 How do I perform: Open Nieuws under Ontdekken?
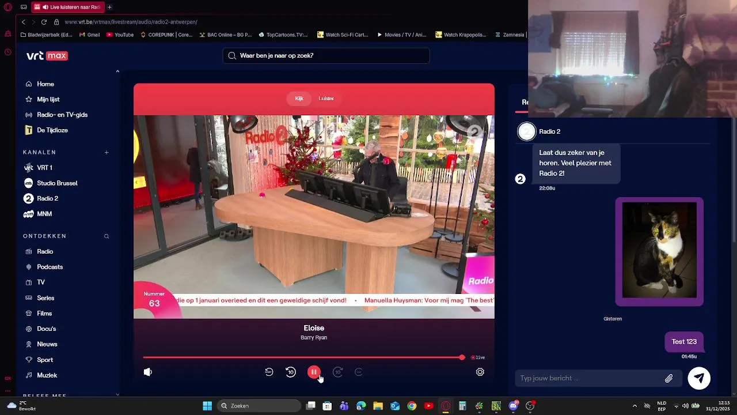[47, 344]
